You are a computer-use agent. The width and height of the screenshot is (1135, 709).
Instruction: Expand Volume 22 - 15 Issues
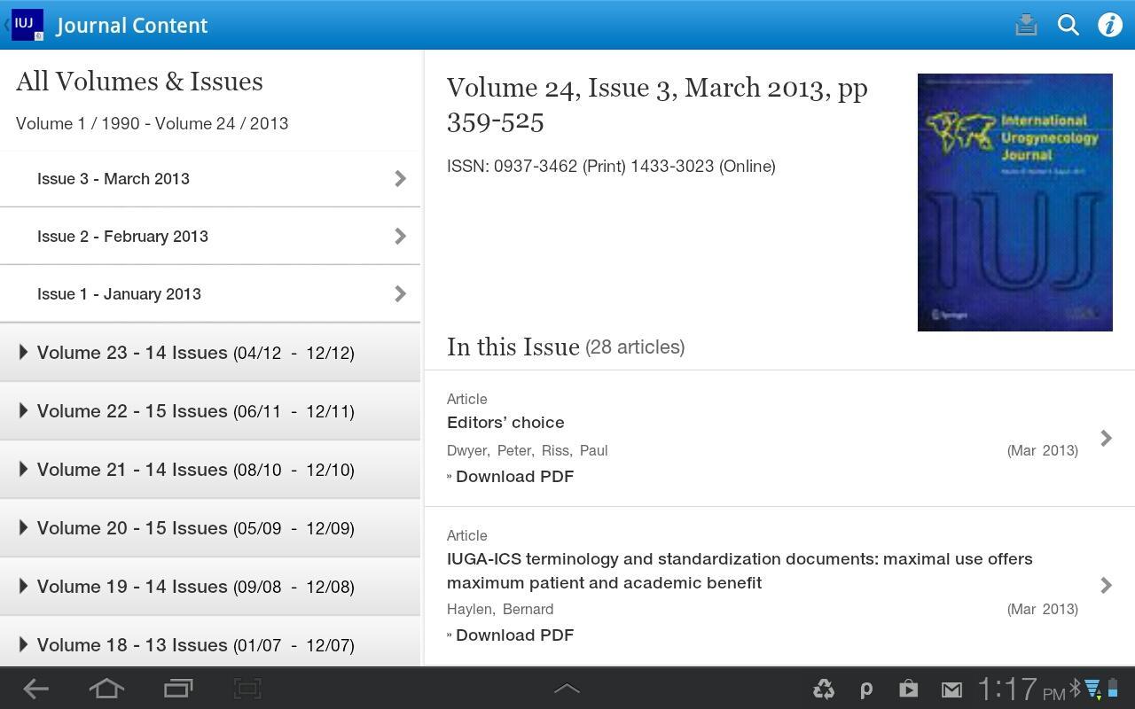(x=210, y=411)
